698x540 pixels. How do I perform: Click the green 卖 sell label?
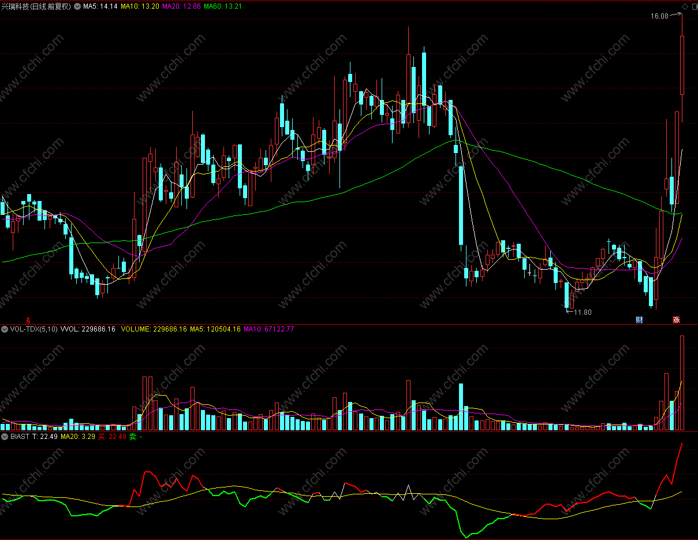(136, 437)
